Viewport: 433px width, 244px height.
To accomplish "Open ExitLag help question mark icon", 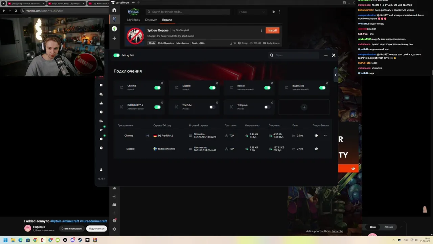I will (x=101, y=148).
